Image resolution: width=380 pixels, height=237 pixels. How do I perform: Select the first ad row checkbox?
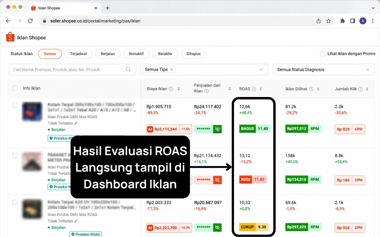(x=15, y=105)
